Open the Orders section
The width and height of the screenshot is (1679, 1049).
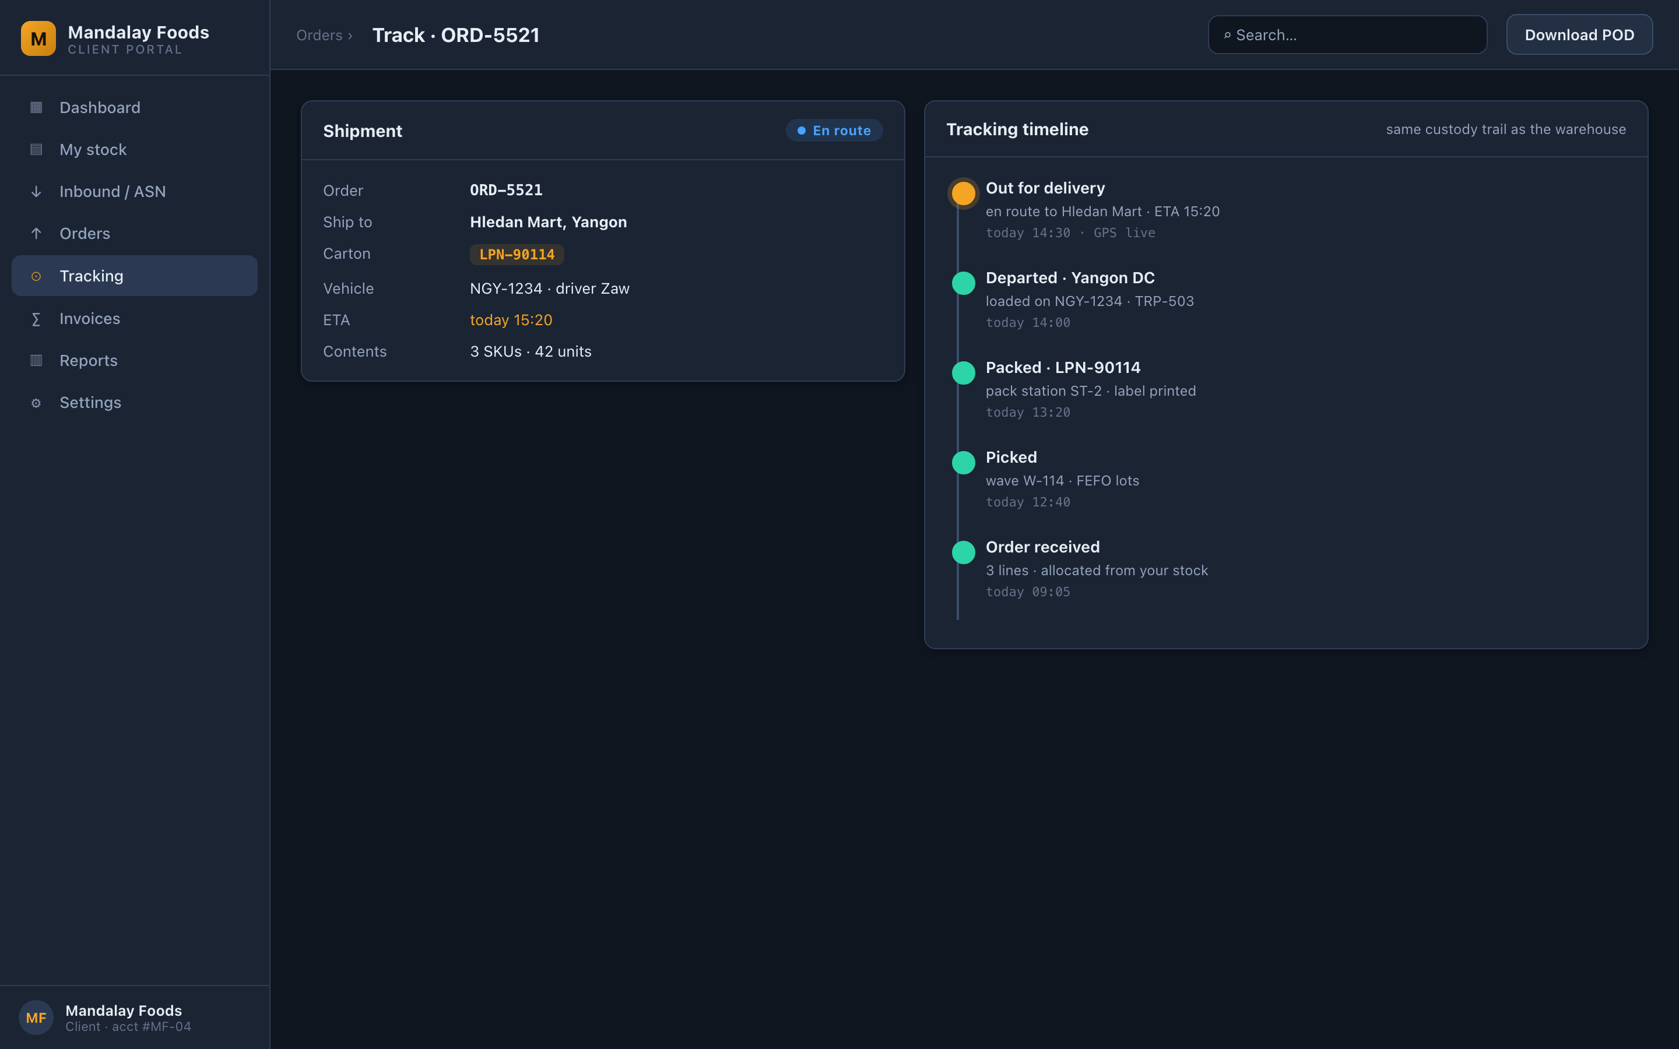click(135, 233)
